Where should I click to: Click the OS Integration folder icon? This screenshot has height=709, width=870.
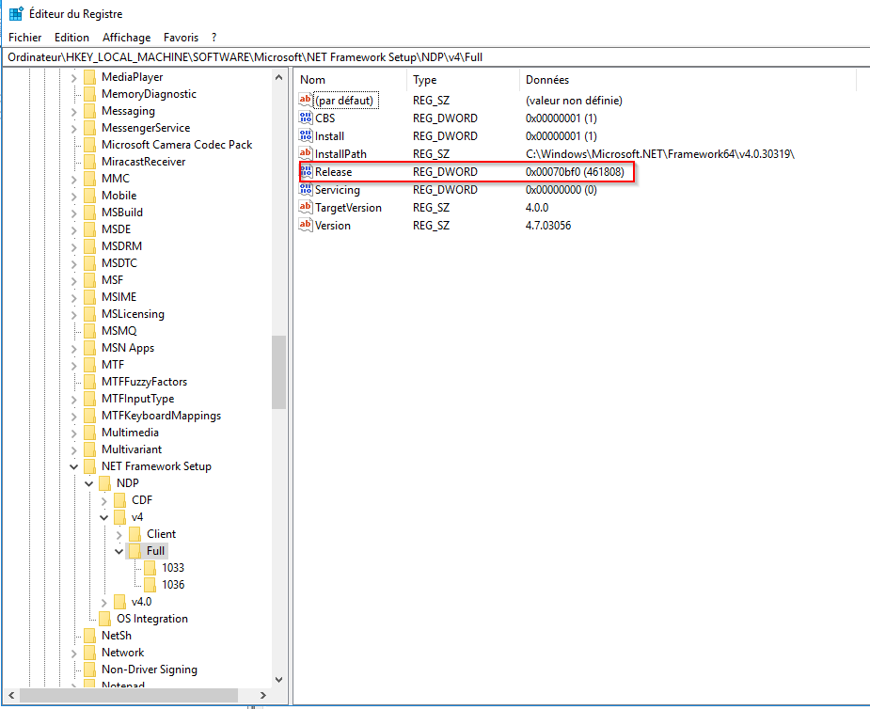click(104, 619)
